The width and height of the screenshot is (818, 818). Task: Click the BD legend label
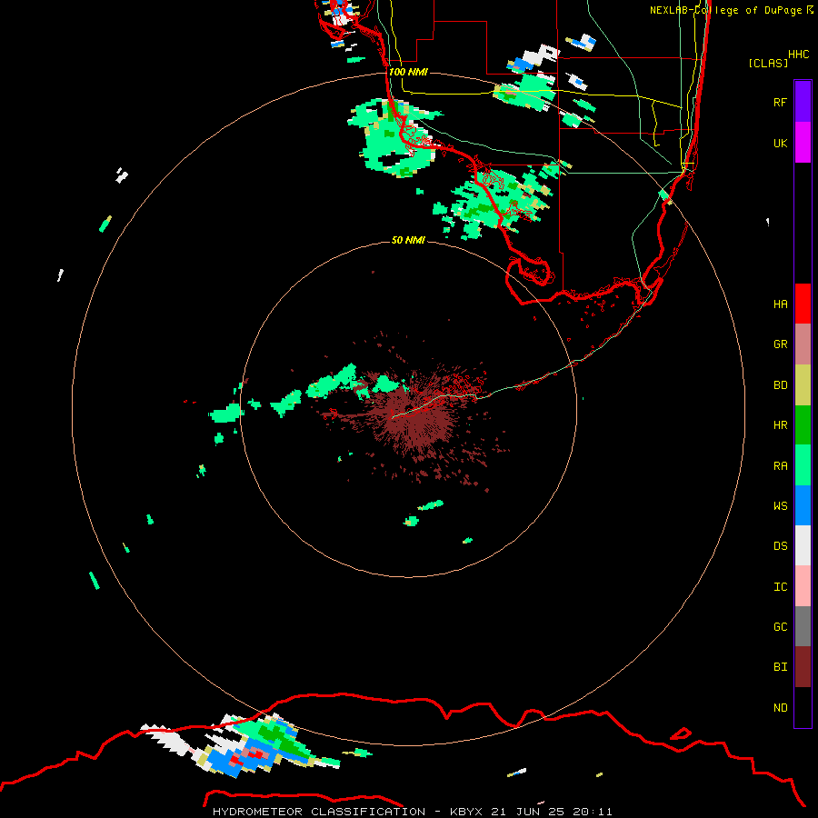click(x=780, y=385)
